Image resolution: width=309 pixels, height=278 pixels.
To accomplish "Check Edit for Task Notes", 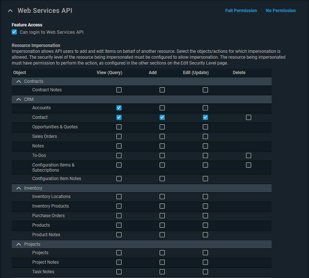I will [x=205, y=272].
